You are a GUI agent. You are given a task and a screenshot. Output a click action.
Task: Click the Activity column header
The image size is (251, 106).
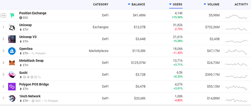pyautogui.click(x=241, y=5)
